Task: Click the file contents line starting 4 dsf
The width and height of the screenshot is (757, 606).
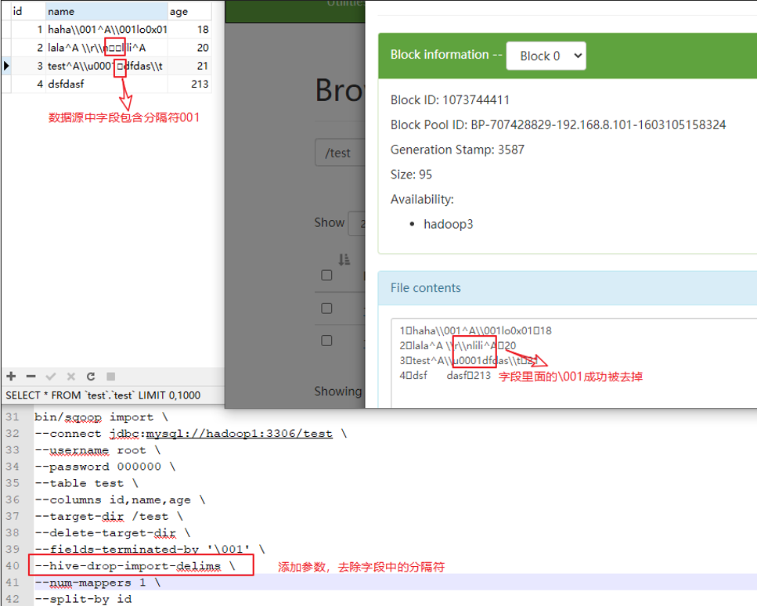Action: (x=445, y=376)
